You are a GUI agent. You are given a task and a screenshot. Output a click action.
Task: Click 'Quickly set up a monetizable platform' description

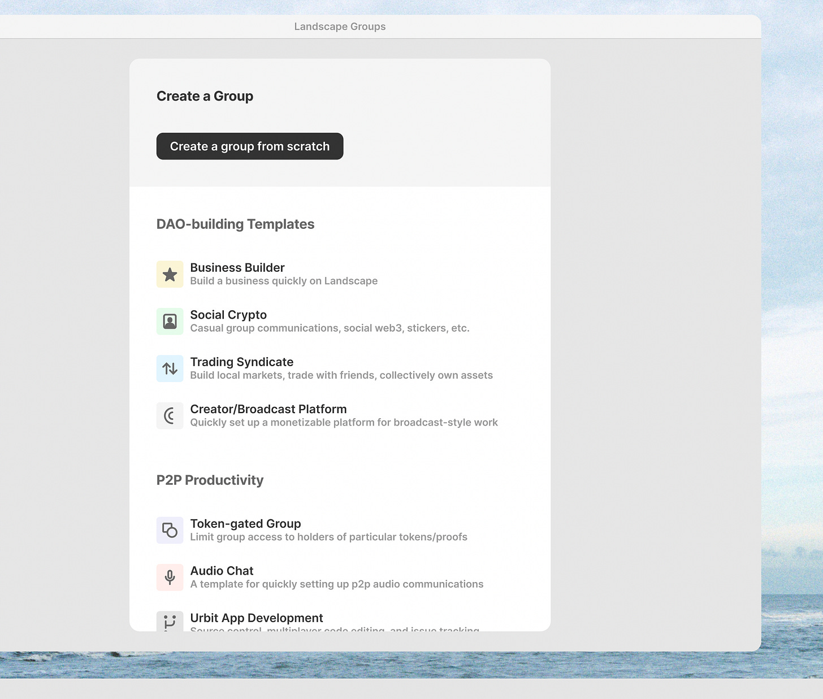tap(344, 423)
